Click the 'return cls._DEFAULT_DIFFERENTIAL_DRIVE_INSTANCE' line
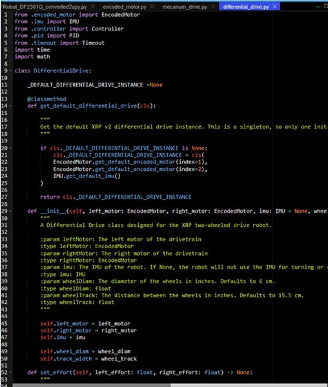The image size is (328, 387). (x=116, y=197)
